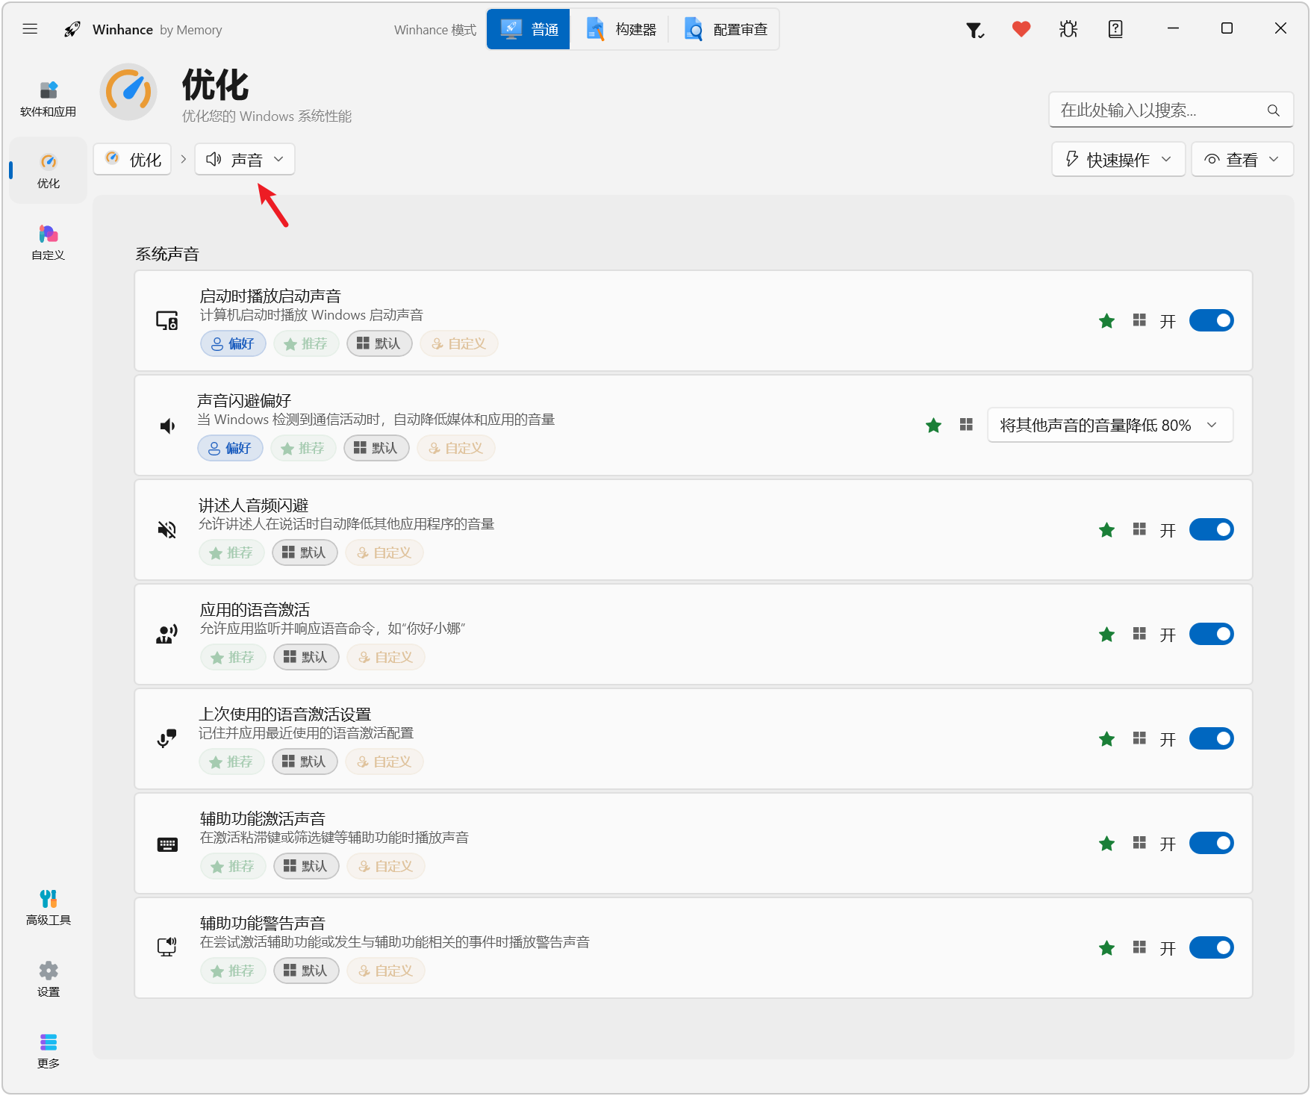Switch to 构建器 mode tab
Screen dimensions: 1311x1096
click(621, 29)
